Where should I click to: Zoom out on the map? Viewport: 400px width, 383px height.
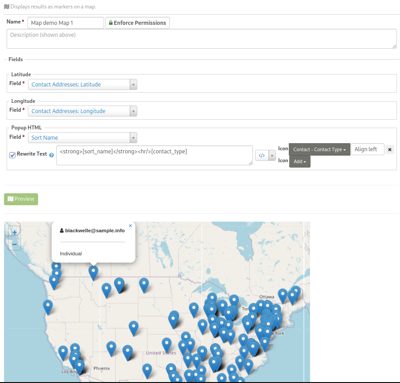coord(15,244)
